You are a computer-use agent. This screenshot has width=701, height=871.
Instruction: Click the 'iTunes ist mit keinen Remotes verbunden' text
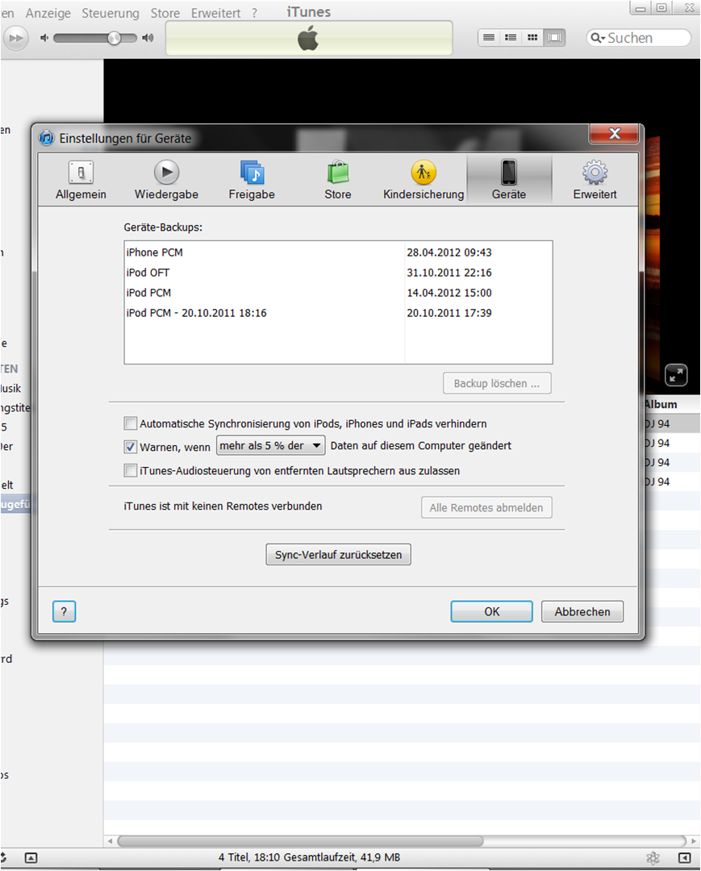point(223,506)
